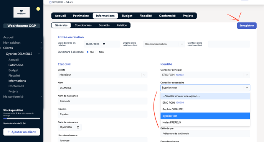Open the Civilité dropdown

pos(102,75)
